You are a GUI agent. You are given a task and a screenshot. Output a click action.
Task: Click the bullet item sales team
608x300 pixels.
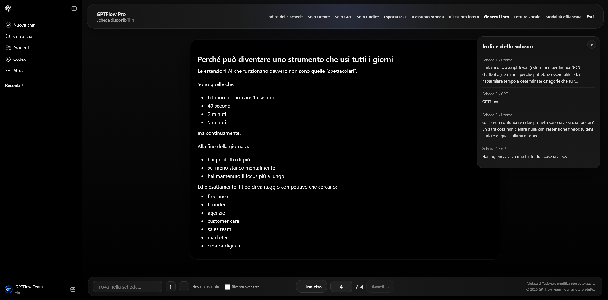219,229
